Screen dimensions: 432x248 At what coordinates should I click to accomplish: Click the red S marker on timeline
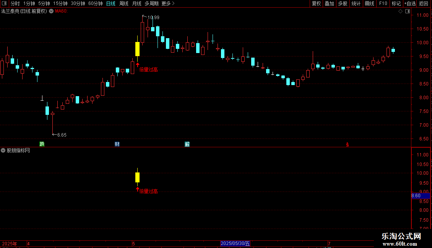pos(348,145)
